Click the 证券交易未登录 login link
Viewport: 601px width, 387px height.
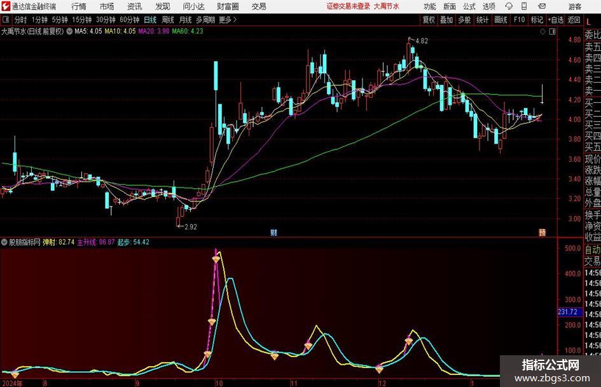(349, 6)
